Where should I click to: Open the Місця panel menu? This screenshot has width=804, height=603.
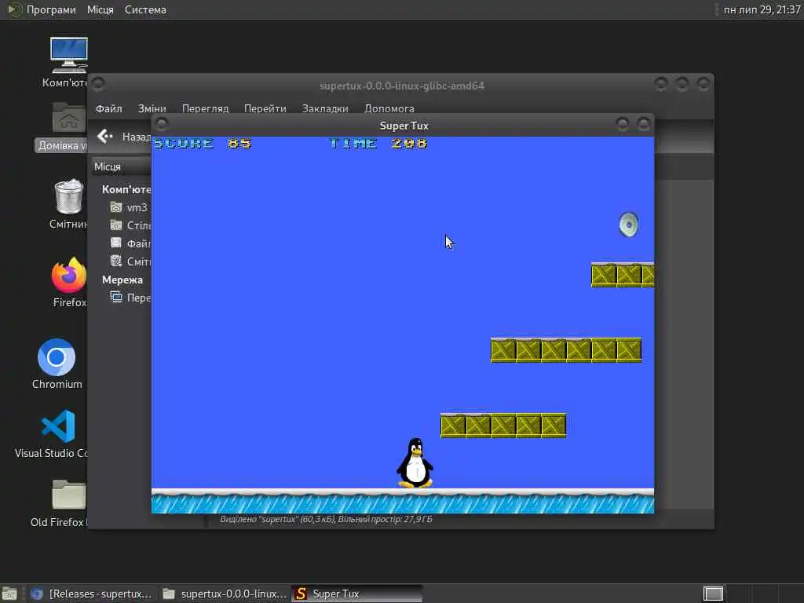tap(100, 9)
